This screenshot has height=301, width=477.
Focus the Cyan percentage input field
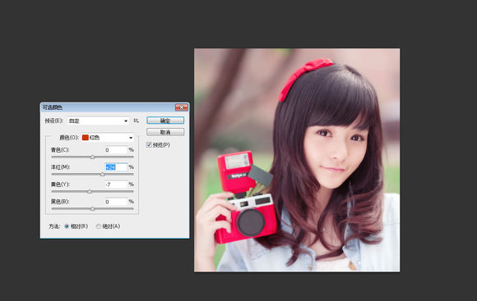116,150
